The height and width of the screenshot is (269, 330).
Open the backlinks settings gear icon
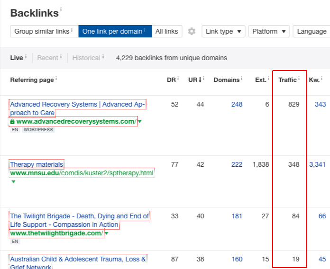click(192, 31)
